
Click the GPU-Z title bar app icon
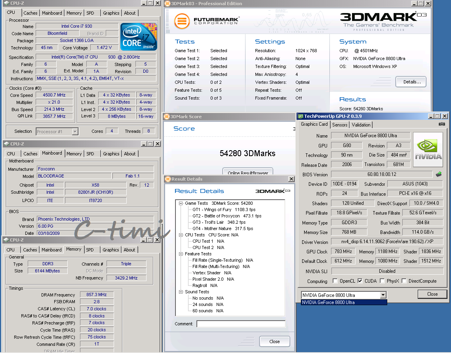[301, 116]
